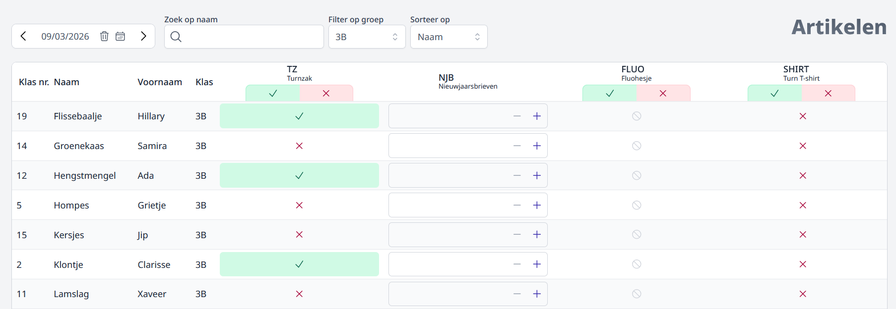Toggle Turnzak for Samira Groenekaas
The height and width of the screenshot is (309, 896).
[299, 146]
